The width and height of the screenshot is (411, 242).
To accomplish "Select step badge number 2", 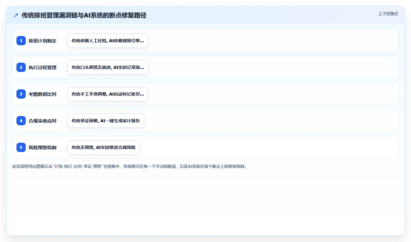I will pos(21,67).
